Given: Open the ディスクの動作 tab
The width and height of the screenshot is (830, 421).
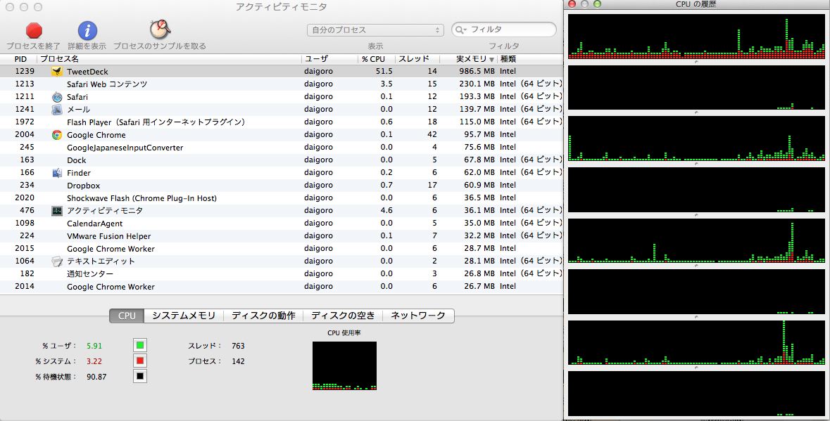Looking at the screenshot, I should point(263,316).
